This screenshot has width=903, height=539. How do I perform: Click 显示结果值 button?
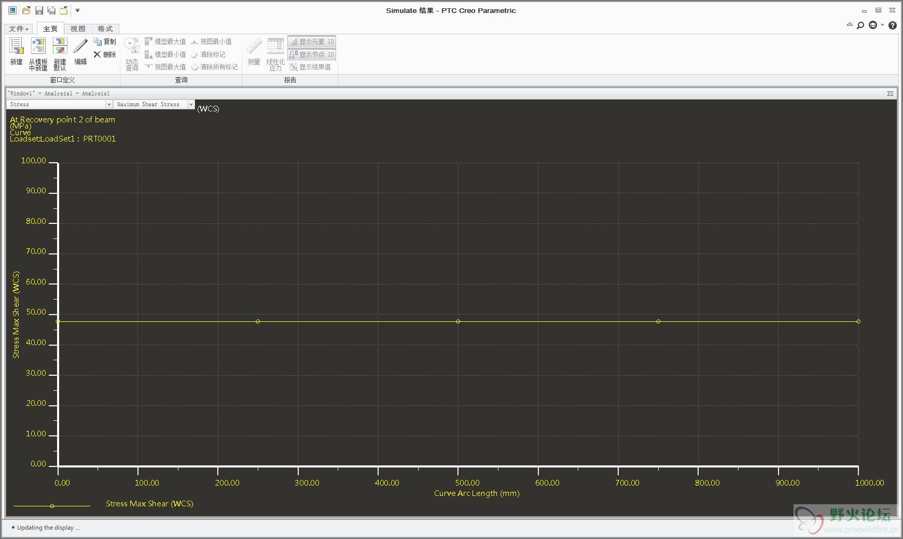pyautogui.click(x=310, y=67)
